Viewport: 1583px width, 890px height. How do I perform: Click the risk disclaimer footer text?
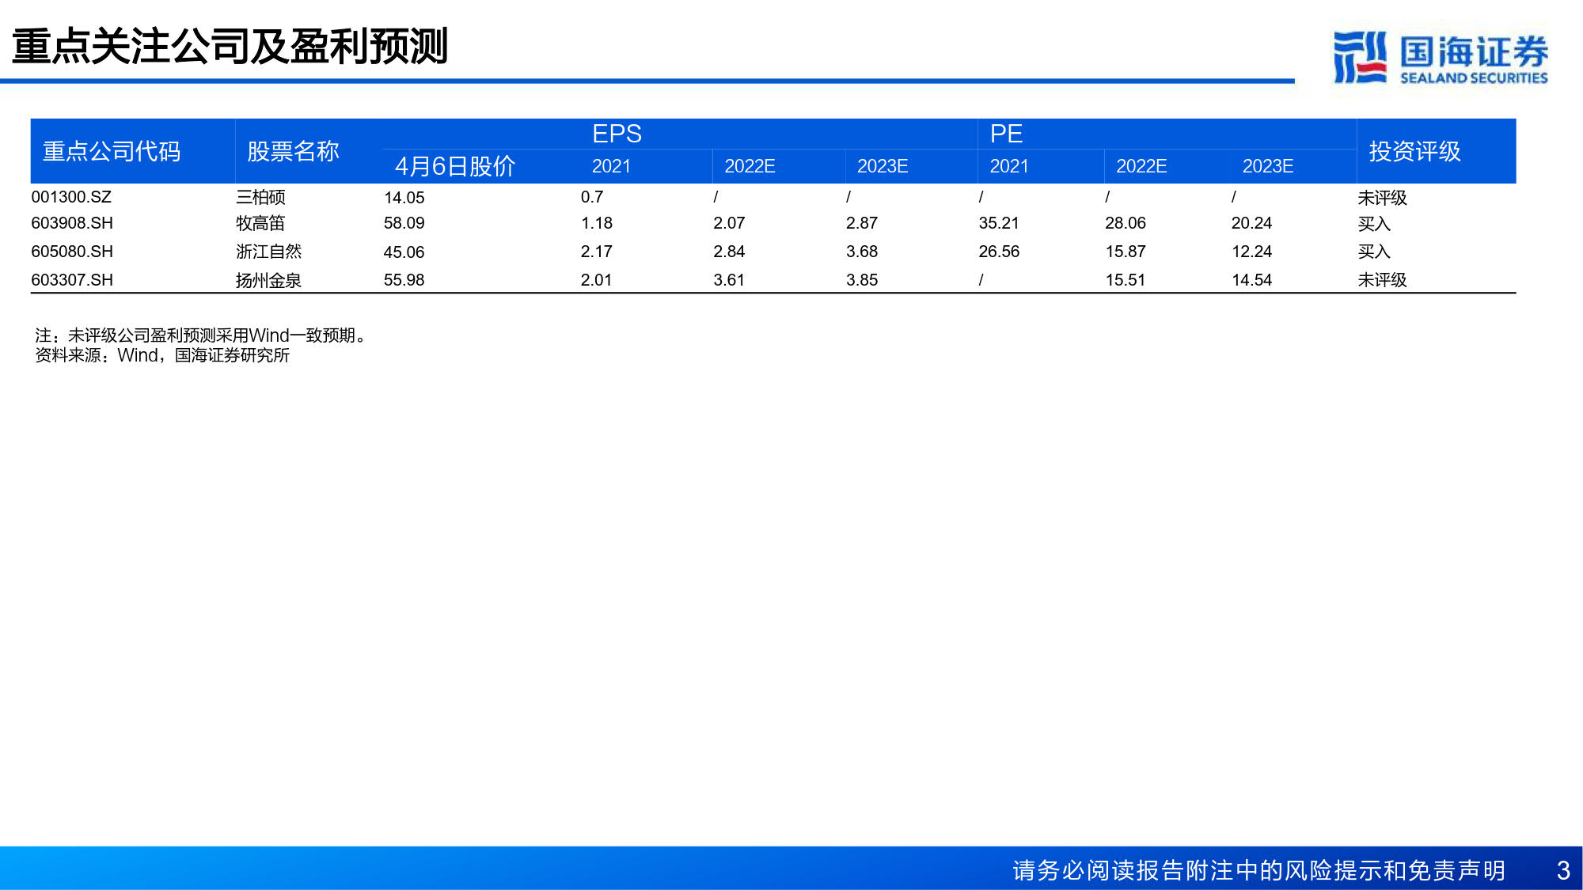pos(1258,870)
